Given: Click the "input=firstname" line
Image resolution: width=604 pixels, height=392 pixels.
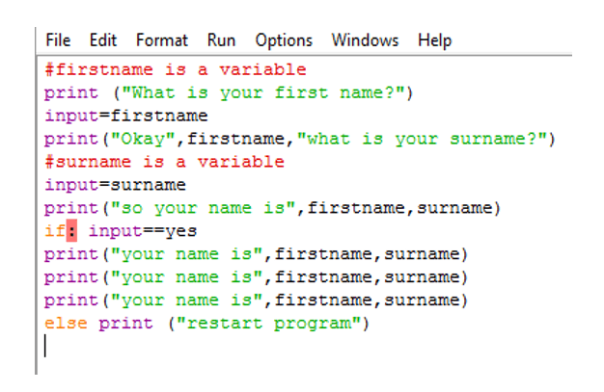Looking at the screenshot, I should (x=125, y=116).
